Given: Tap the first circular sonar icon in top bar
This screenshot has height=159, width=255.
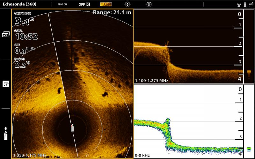Looking at the screenshot, I should point(127,4).
